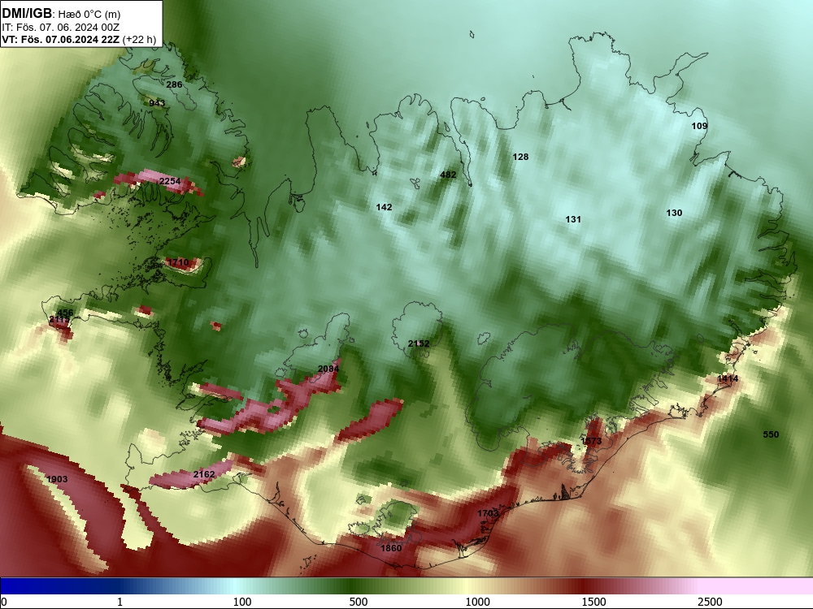Click the legend tick label 1000
This screenshot has width=813, height=609.
click(x=477, y=602)
